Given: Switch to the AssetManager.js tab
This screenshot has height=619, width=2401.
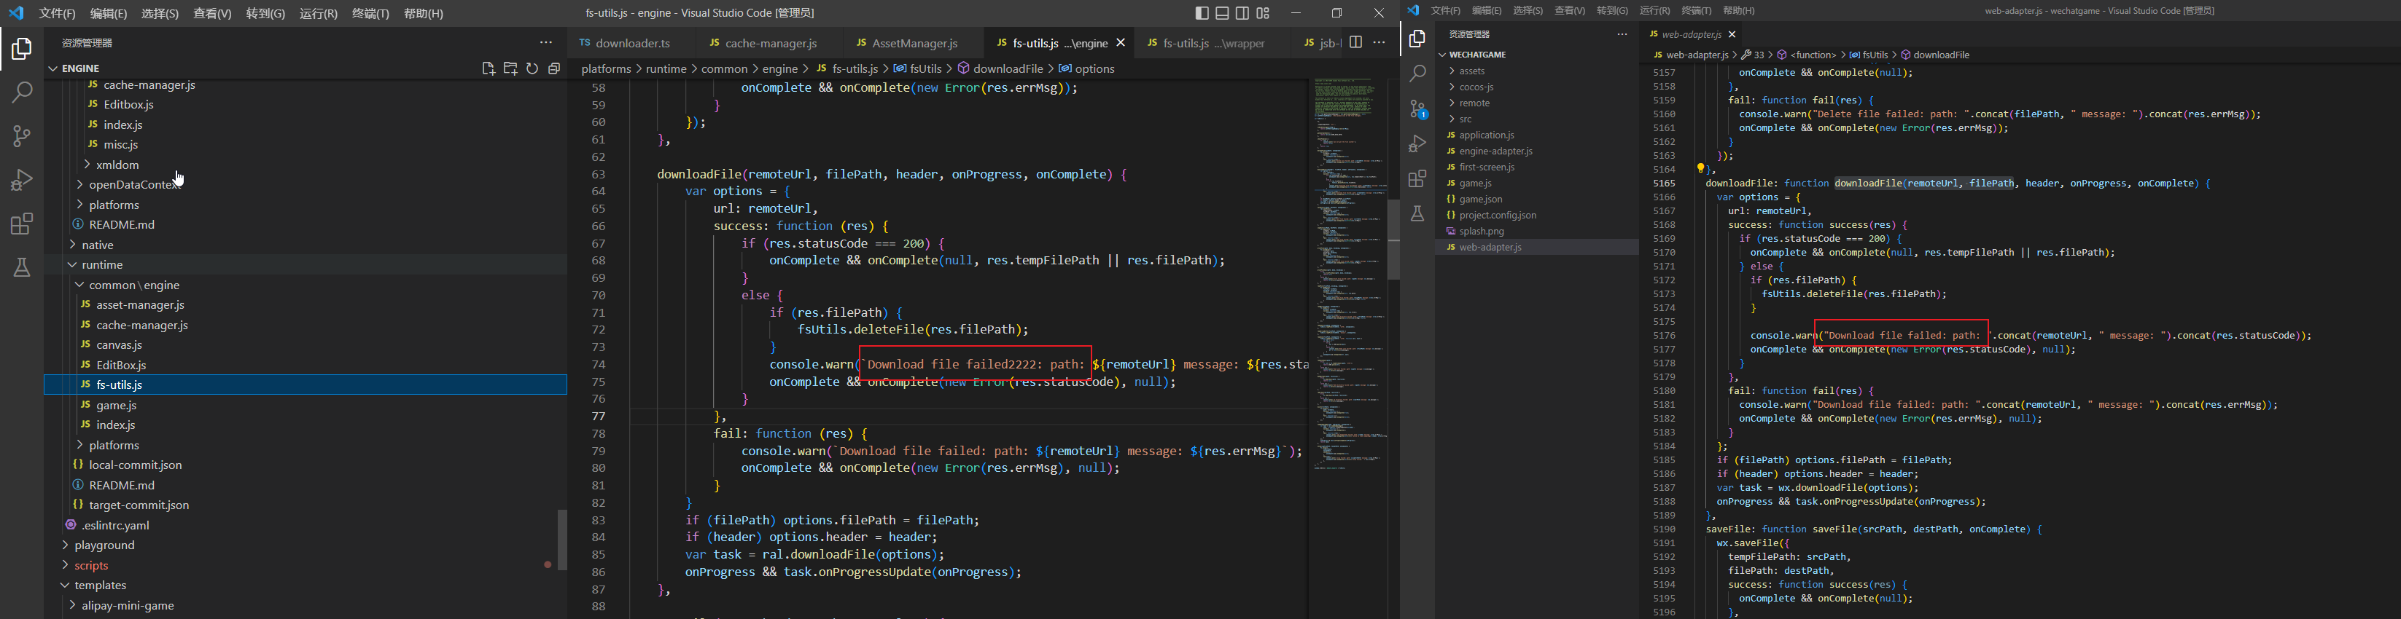Looking at the screenshot, I should pyautogui.click(x=914, y=43).
